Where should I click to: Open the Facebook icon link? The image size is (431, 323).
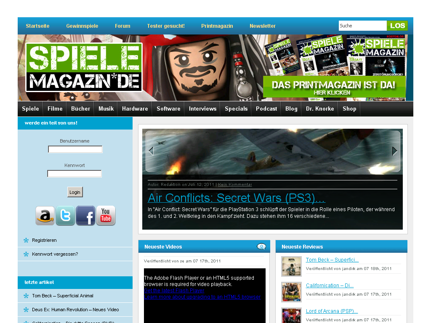click(x=86, y=216)
